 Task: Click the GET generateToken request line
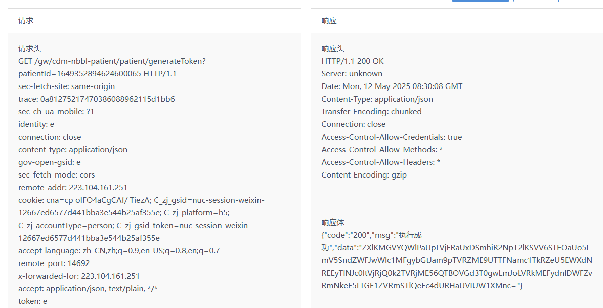[x=112, y=61]
